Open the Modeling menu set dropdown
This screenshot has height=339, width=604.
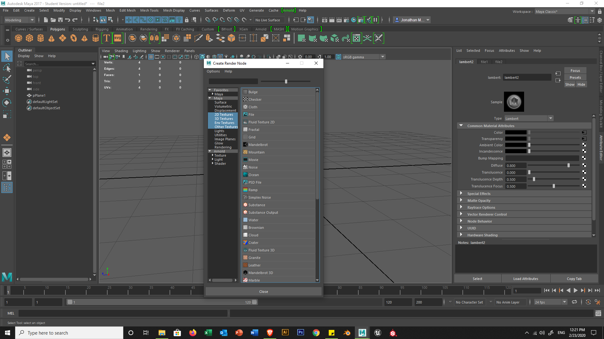point(20,20)
